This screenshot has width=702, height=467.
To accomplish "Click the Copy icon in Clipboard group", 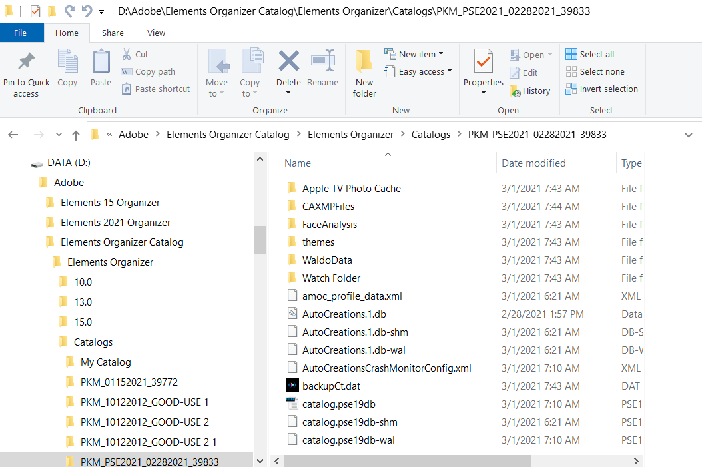I will tap(68, 61).
